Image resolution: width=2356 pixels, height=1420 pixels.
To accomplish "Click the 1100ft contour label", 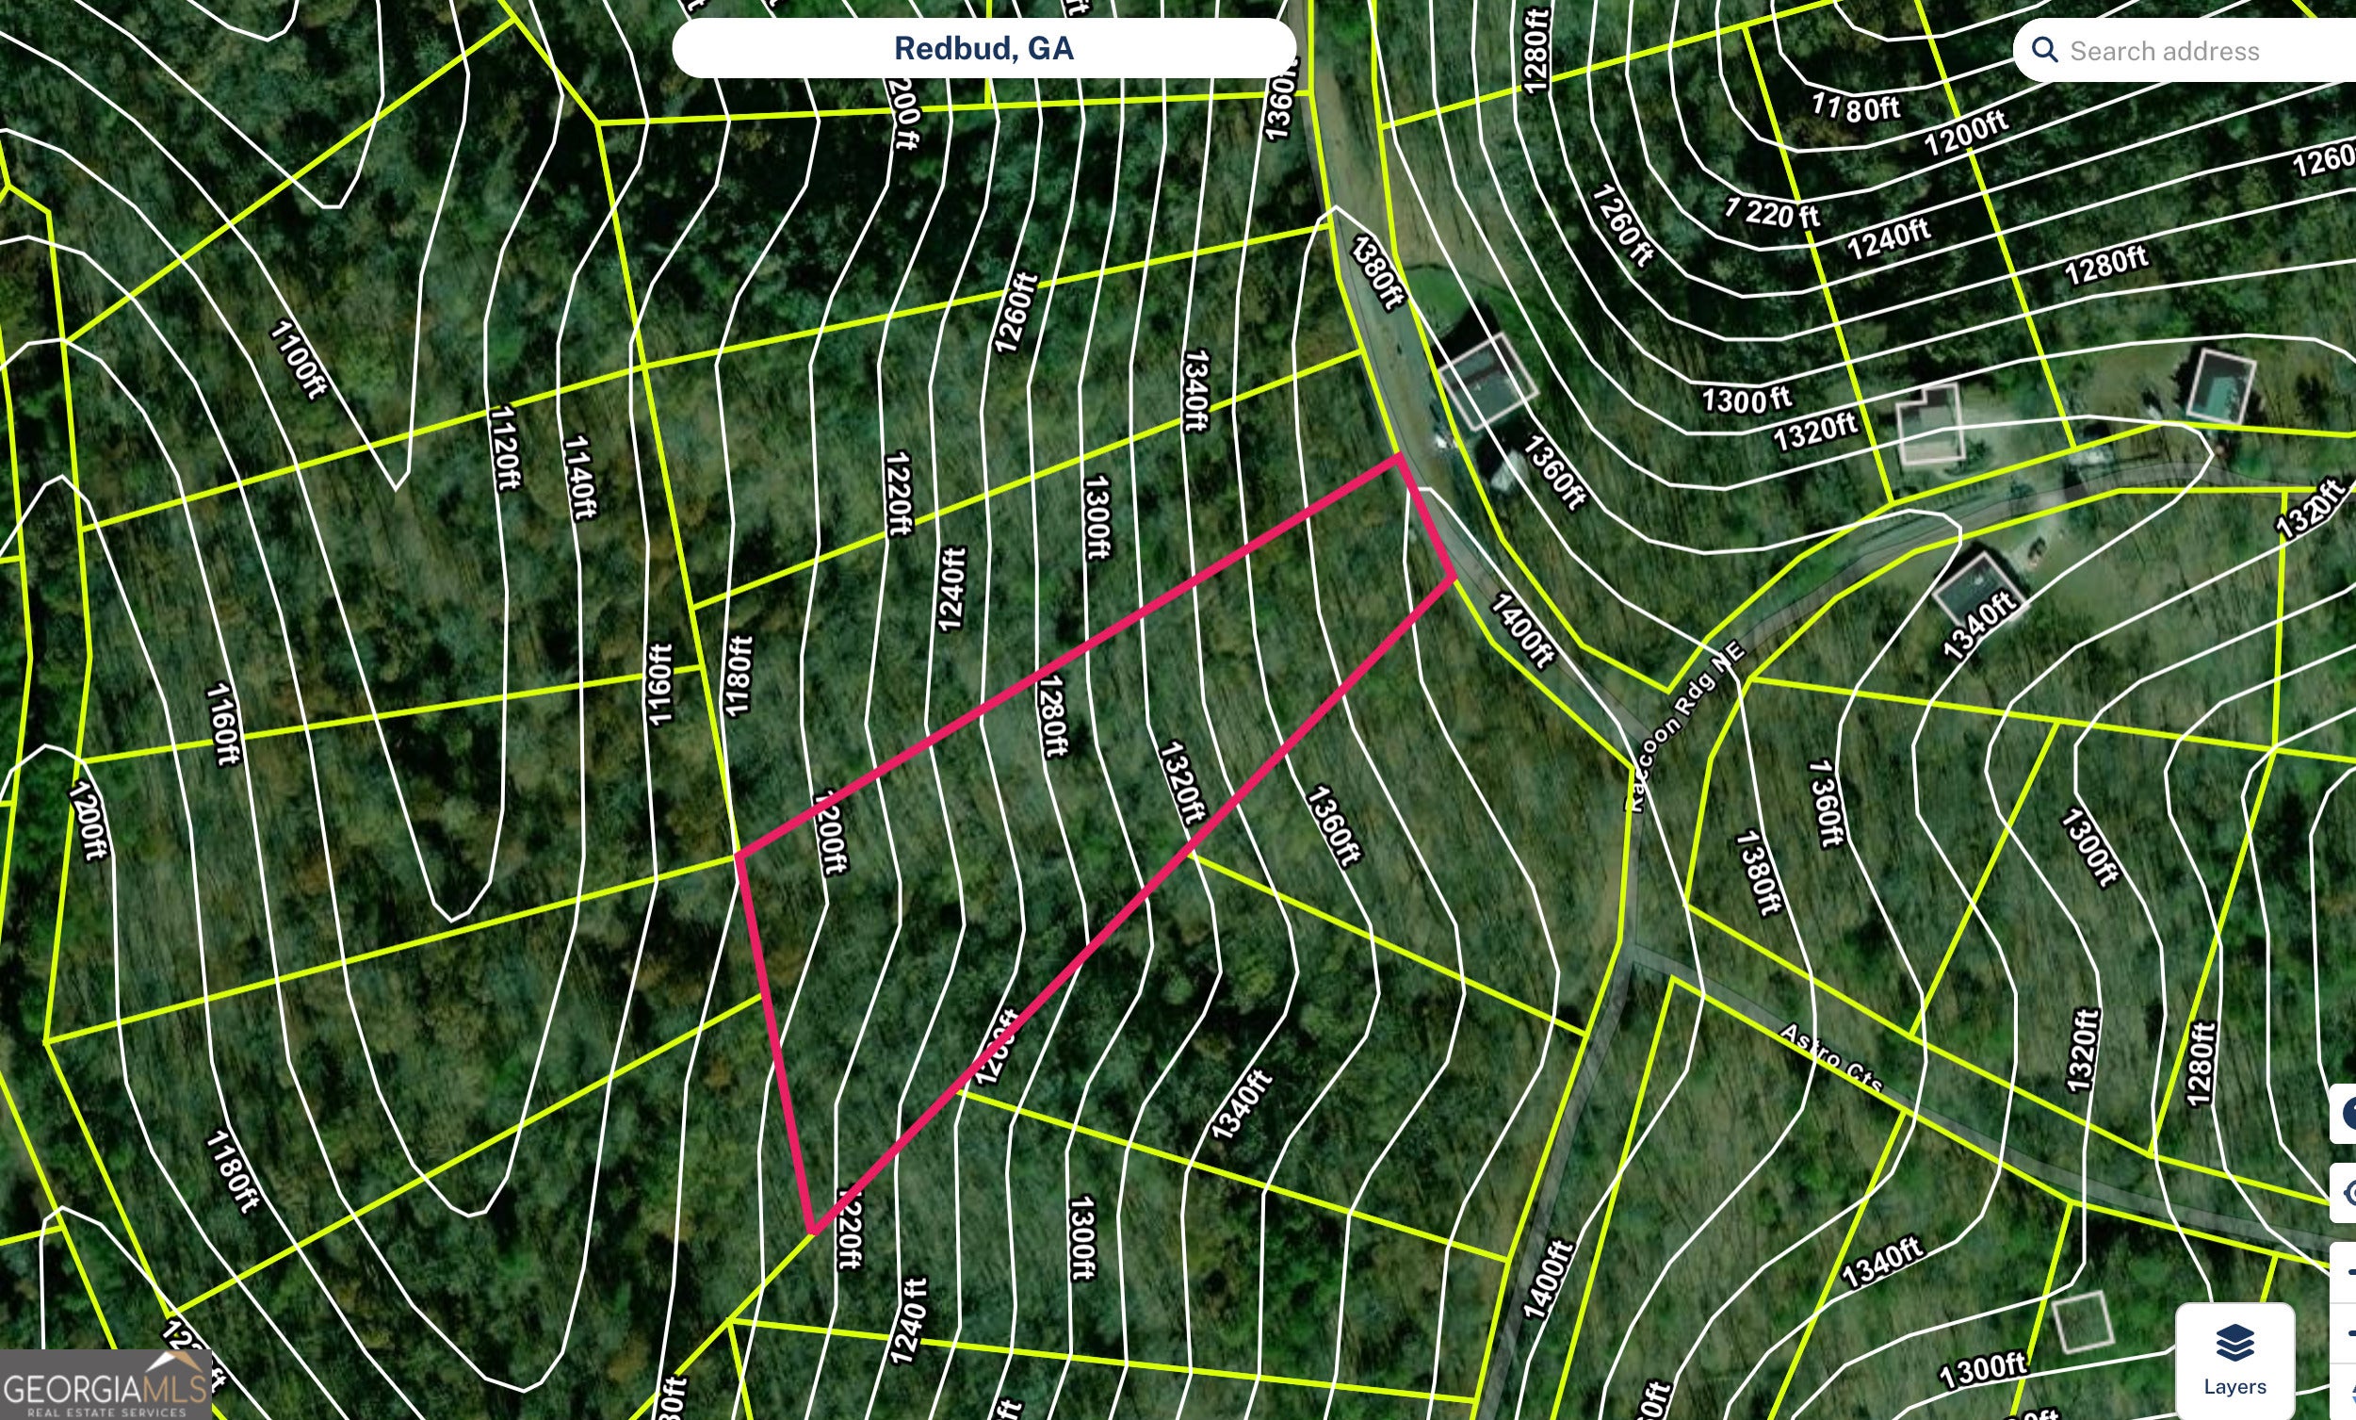I will (298, 360).
